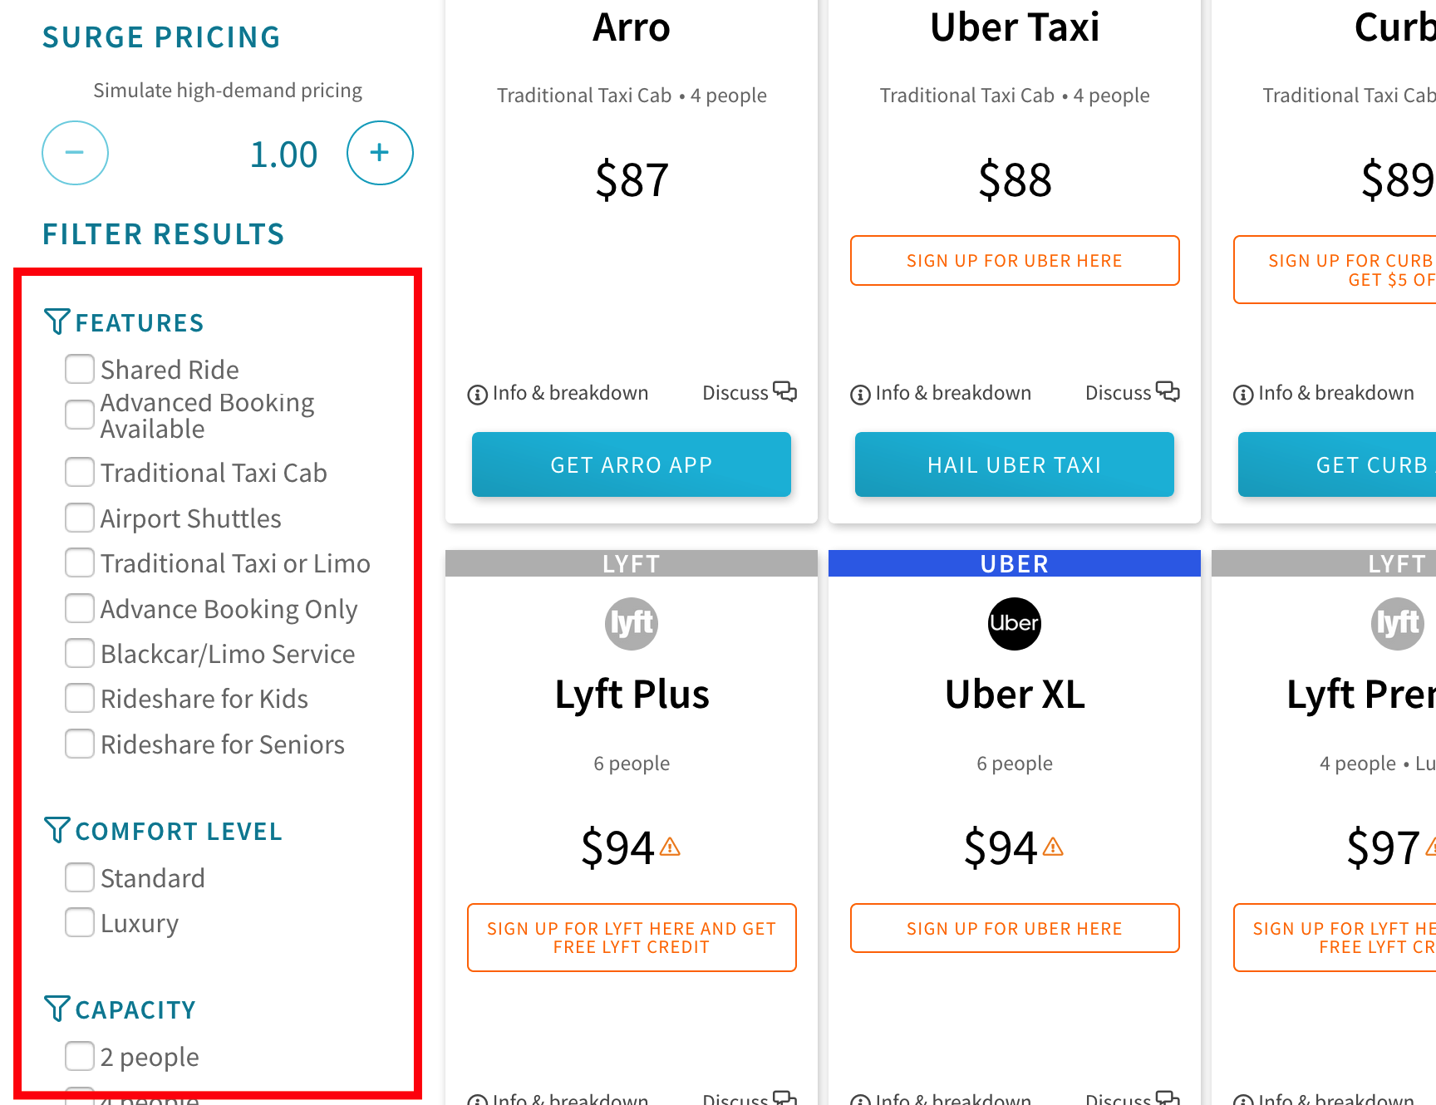This screenshot has width=1436, height=1105.
Task: Click the Lyft logo on Lyft Plus card
Action: 632,623
